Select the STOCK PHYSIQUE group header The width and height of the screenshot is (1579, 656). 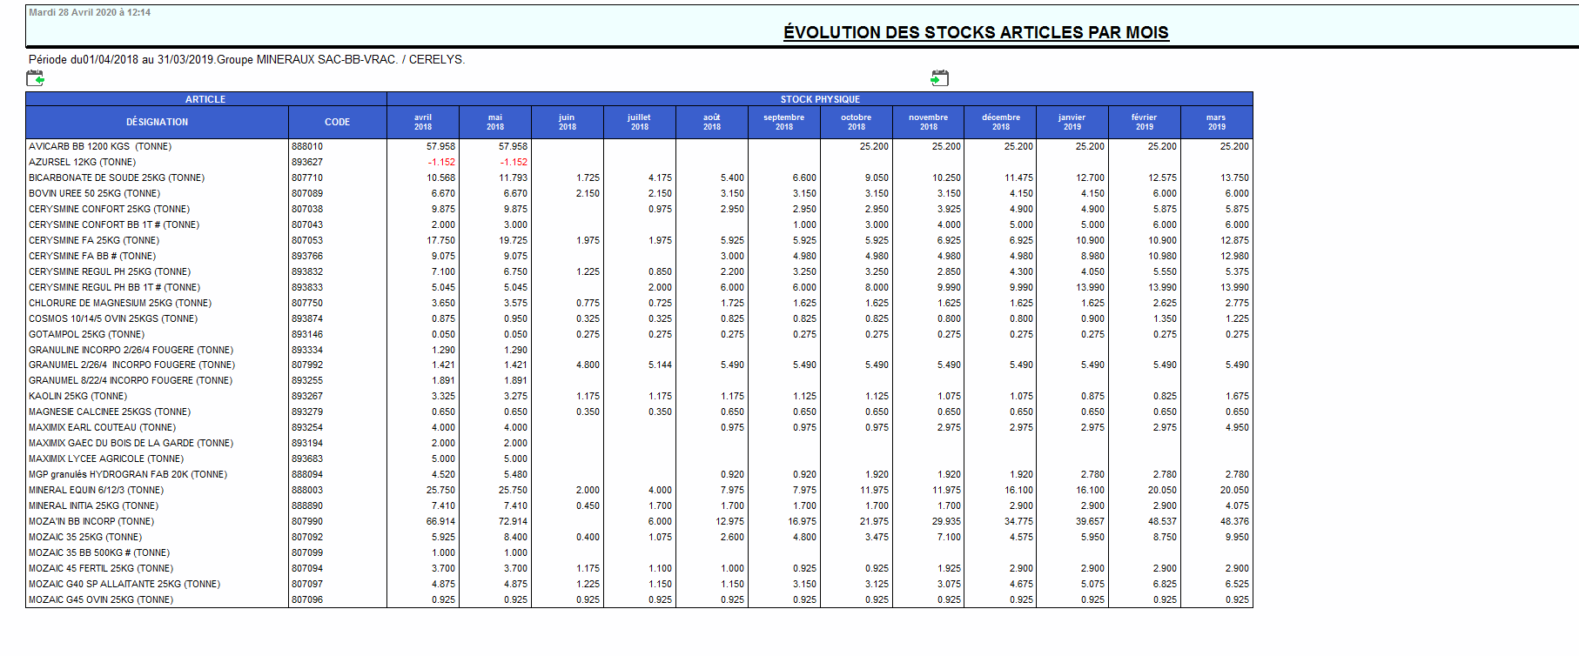pyautogui.click(x=819, y=99)
